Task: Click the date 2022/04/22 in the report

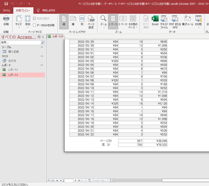Action: pos(86,134)
